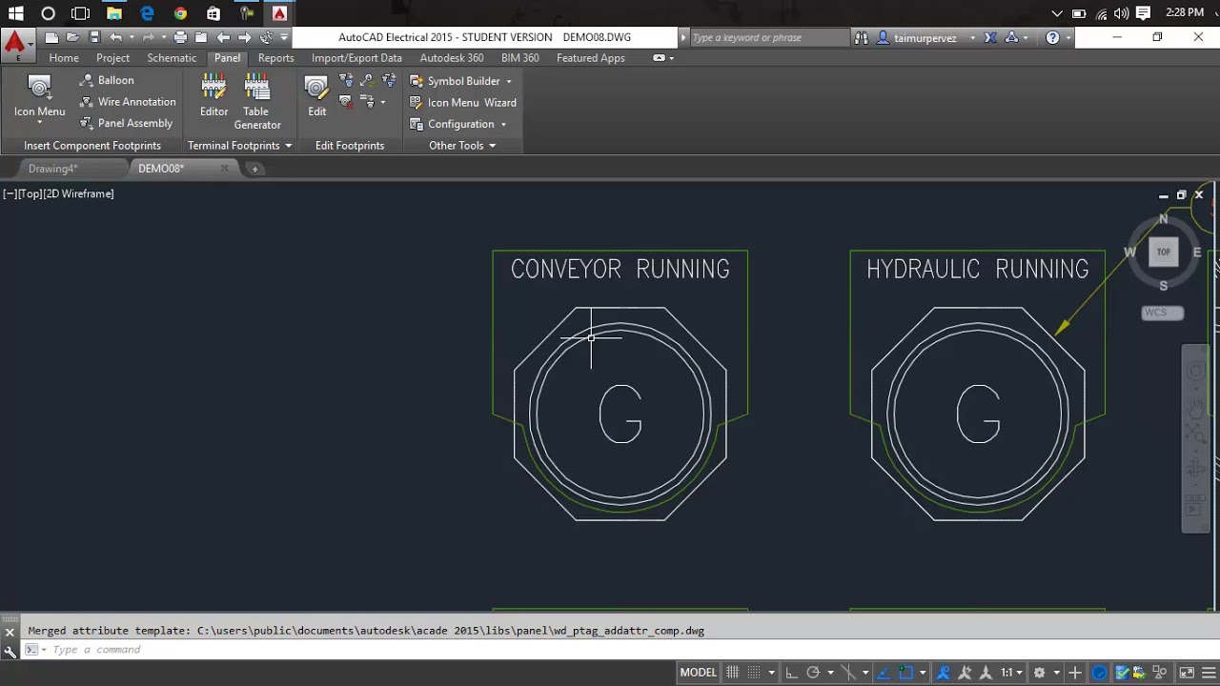Open the Import/Export Data tab
Viewport: 1220px width, 686px height.
pos(356,58)
